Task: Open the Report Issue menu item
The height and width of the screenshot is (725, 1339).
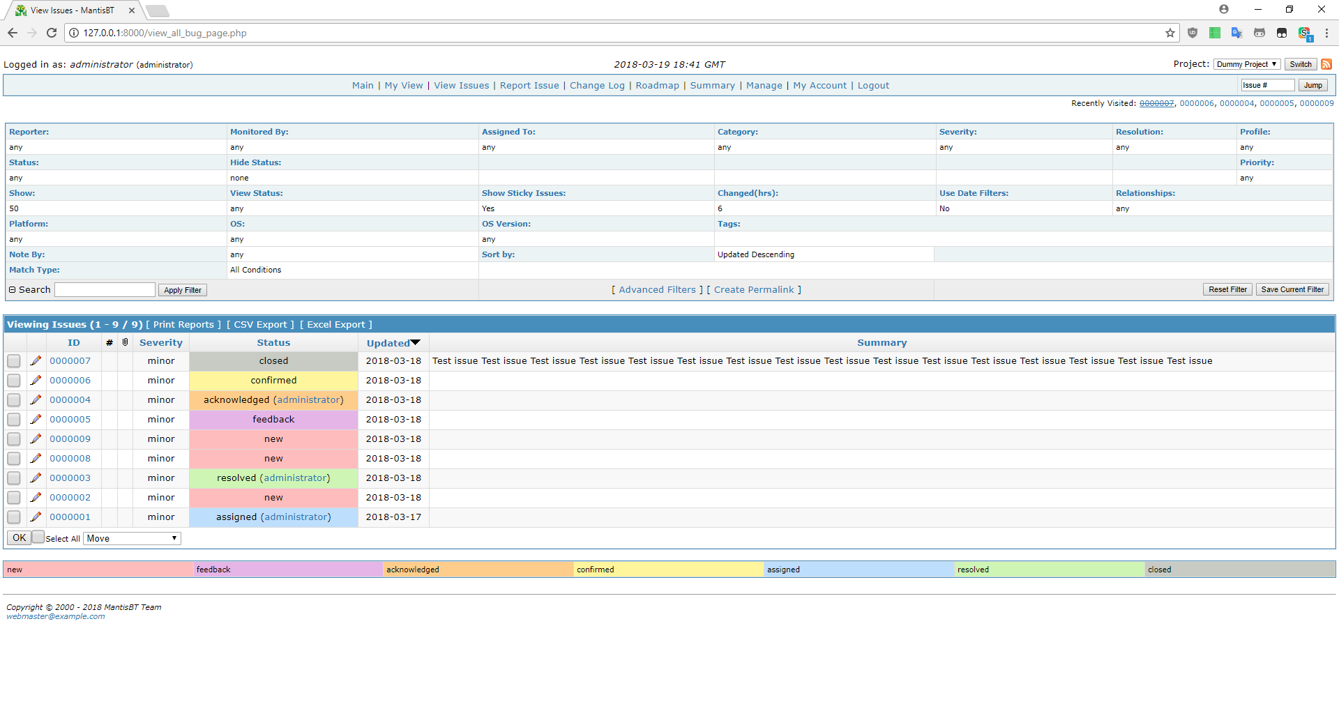Action: point(529,86)
